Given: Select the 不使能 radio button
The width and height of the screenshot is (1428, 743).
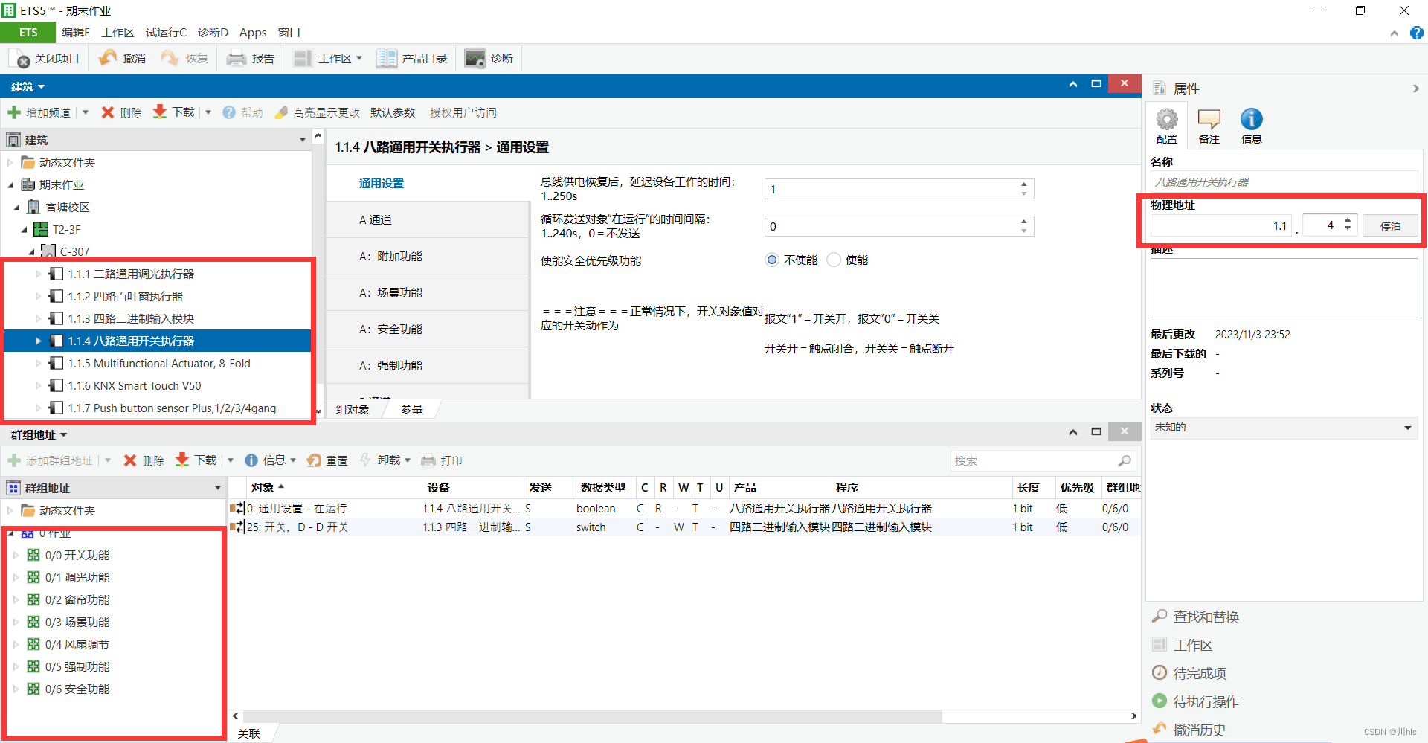Looking at the screenshot, I should 772,260.
